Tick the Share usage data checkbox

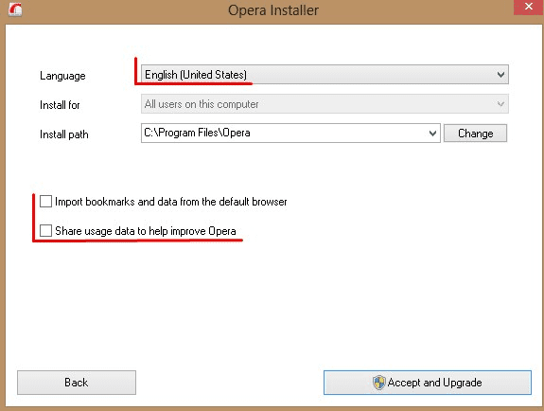(45, 230)
